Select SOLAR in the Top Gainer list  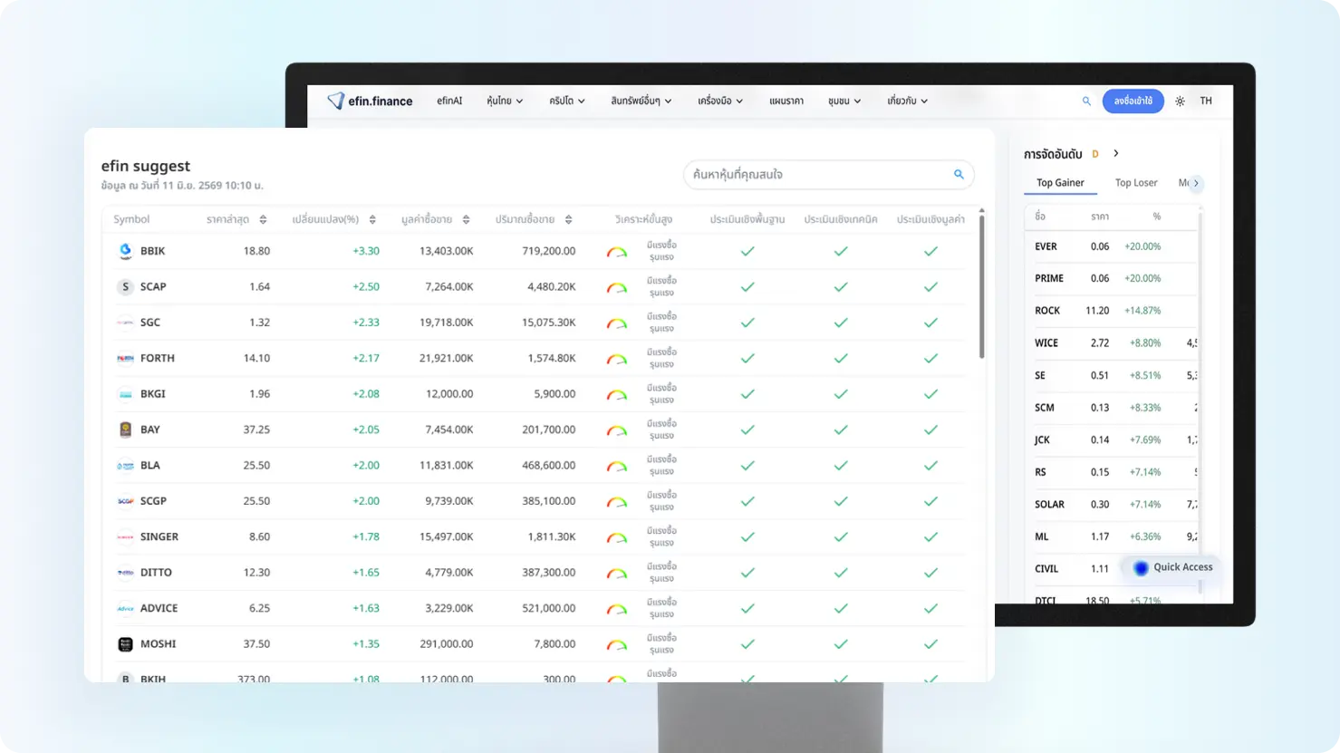coord(1049,505)
